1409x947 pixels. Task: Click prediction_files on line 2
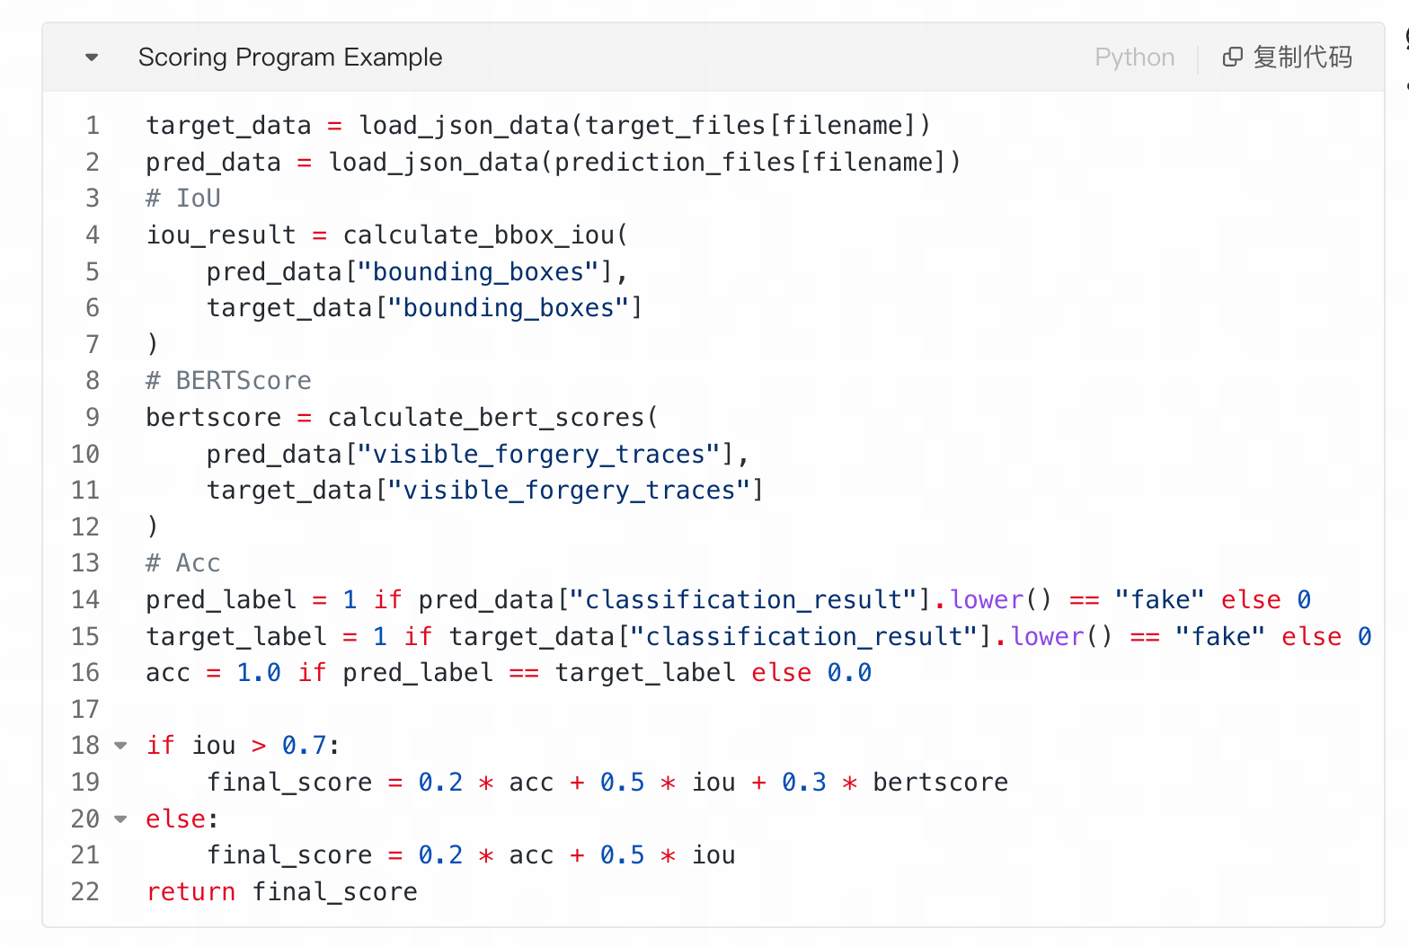tap(675, 163)
